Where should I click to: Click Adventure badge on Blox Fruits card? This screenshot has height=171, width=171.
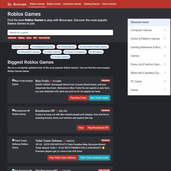coord(105,80)
